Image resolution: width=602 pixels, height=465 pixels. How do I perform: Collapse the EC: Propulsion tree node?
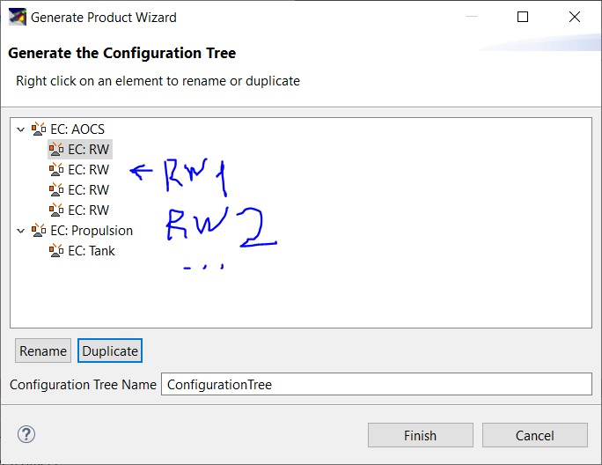pyautogui.click(x=21, y=231)
